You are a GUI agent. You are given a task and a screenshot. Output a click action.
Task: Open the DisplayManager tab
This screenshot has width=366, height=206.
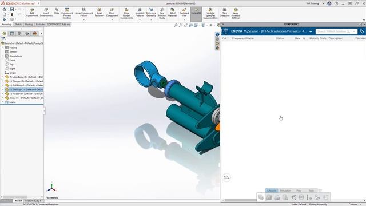tap(35, 34)
